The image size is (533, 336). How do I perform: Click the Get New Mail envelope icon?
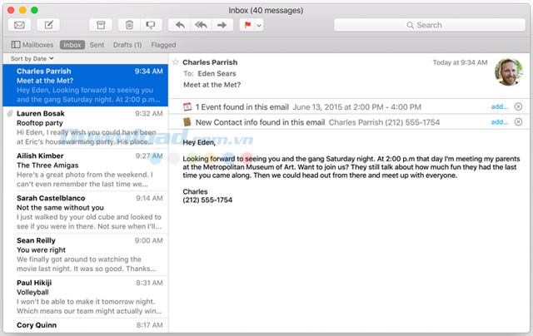19,25
